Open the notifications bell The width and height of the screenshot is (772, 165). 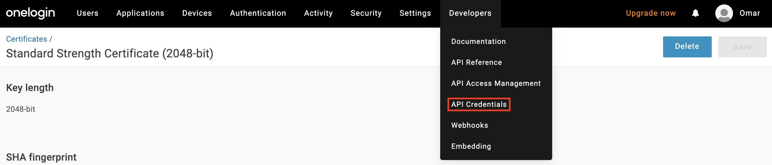pyautogui.click(x=695, y=13)
